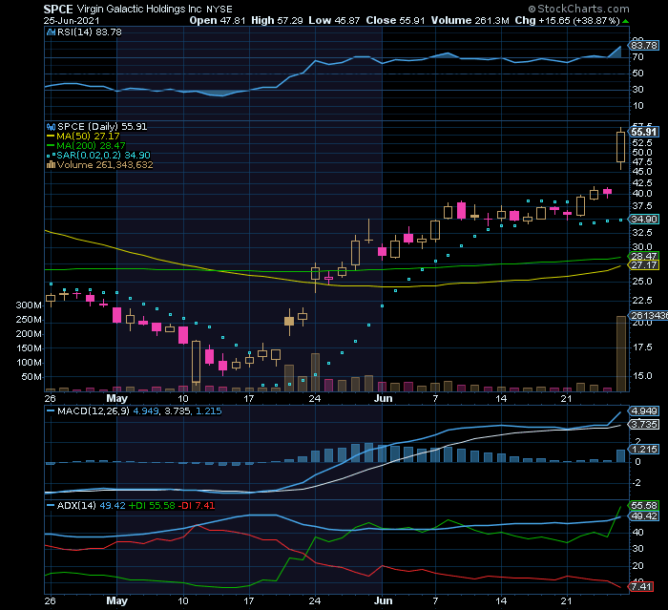Click the 49.42 ADX tag on right axis
The width and height of the screenshot is (668, 610).
tap(644, 516)
